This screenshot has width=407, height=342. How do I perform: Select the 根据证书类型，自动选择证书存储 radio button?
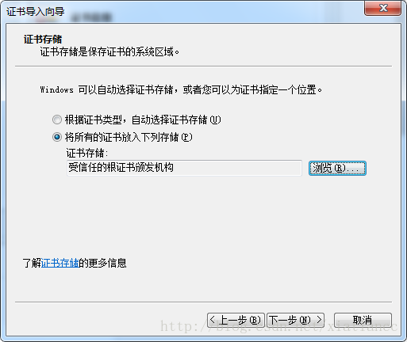click(x=57, y=120)
